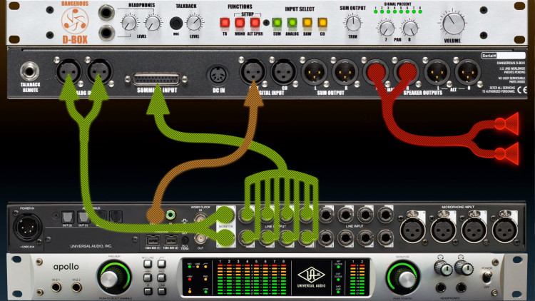Click the talkback MIC capsule on the D-Box
The width and height of the screenshot is (535, 301).
[x=176, y=24]
